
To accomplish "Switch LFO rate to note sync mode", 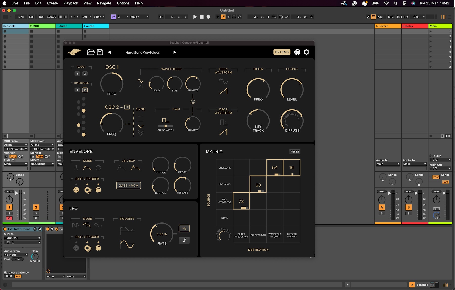I will [x=184, y=240].
